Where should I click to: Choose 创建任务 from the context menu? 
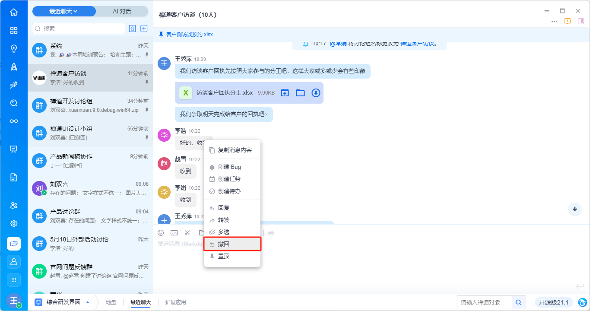[x=232, y=179]
